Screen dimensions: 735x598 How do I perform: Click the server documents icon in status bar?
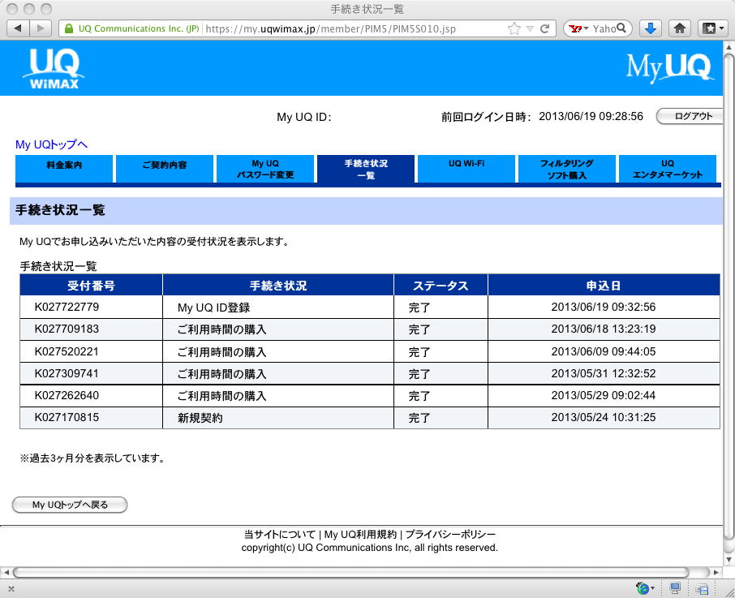tap(702, 588)
